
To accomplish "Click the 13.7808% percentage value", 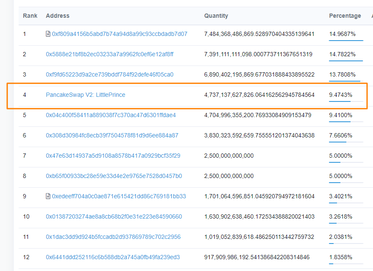I will (x=342, y=74).
